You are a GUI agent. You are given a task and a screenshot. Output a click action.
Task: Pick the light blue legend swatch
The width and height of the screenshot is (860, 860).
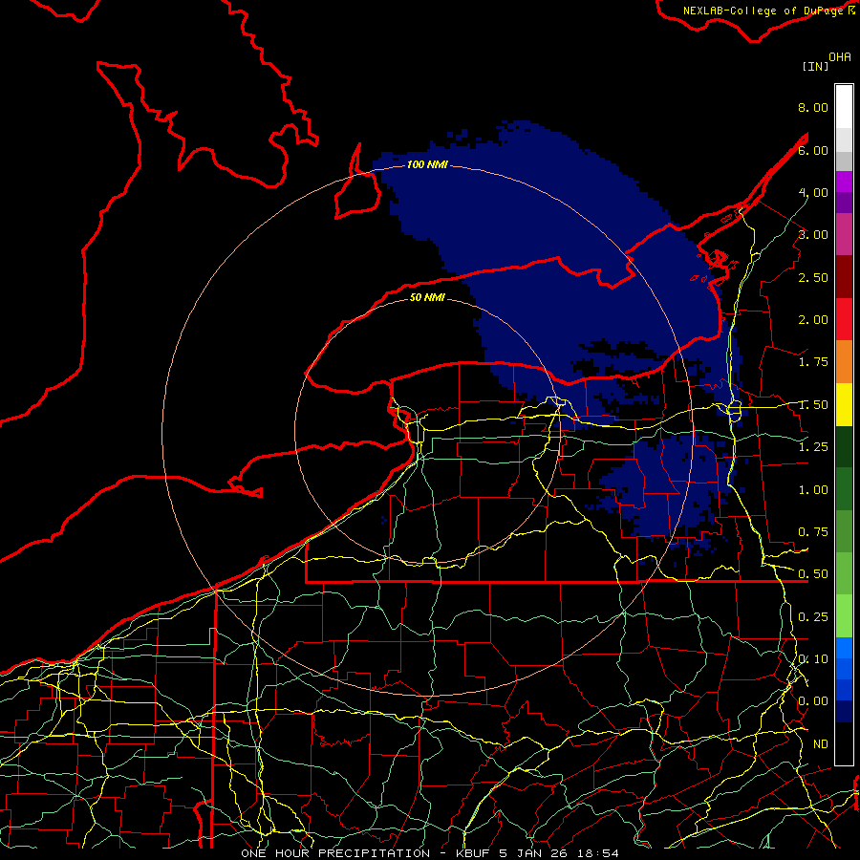pyautogui.click(x=844, y=648)
